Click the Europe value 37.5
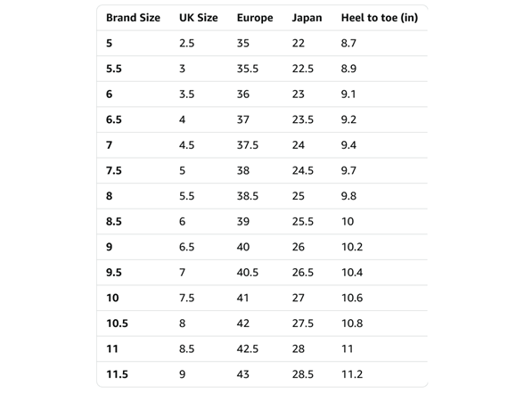Screen dimensions: 524x393 coord(248,145)
